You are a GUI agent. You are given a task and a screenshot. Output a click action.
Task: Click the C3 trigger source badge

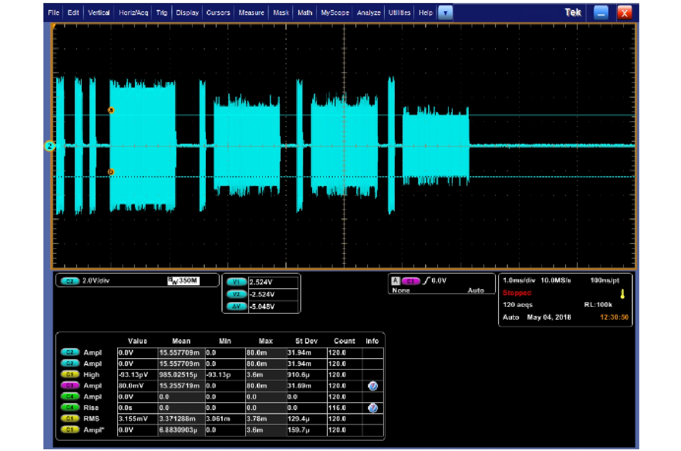click(x=410, y=281)
